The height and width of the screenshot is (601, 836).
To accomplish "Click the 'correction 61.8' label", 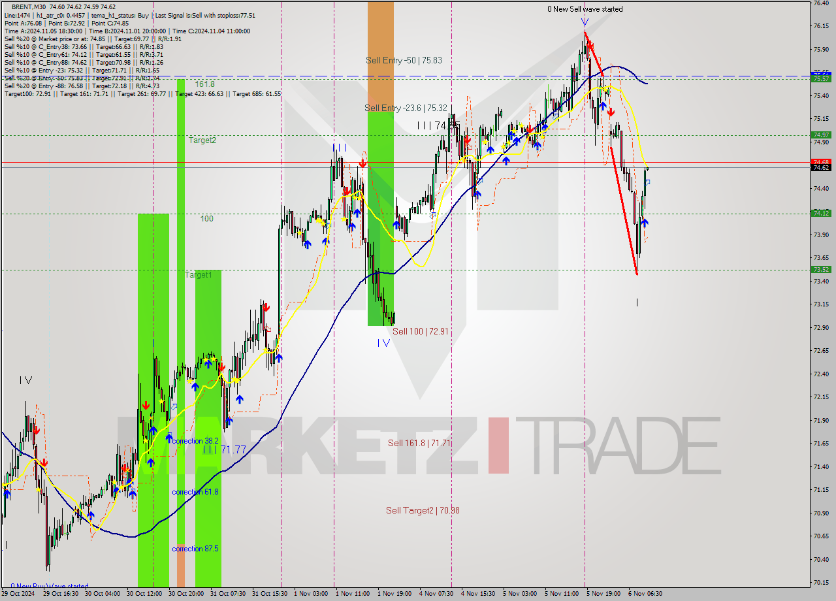I will pos(195,492).
